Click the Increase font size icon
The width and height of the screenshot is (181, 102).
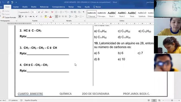tap(39, 12)
